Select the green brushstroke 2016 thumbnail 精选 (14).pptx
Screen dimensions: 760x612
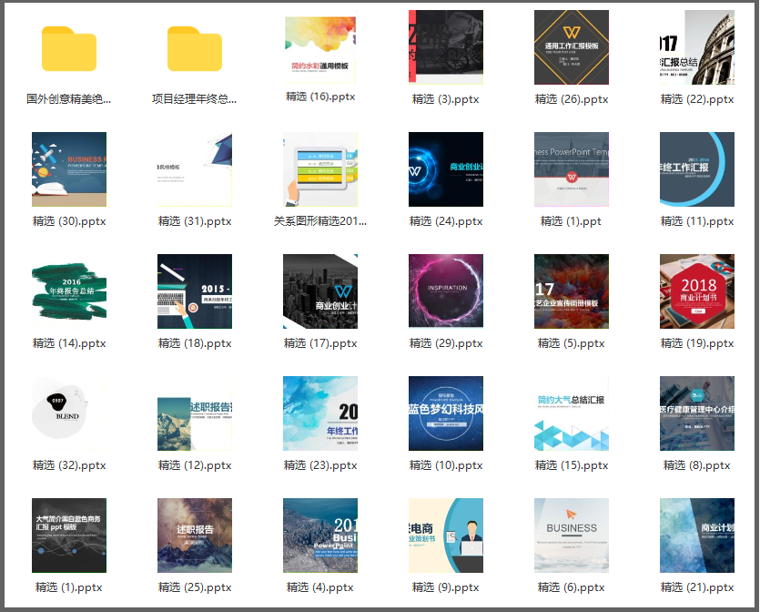69,291
